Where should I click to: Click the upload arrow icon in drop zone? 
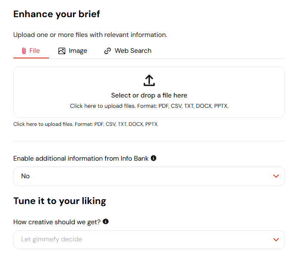click(x=149, y=80)
